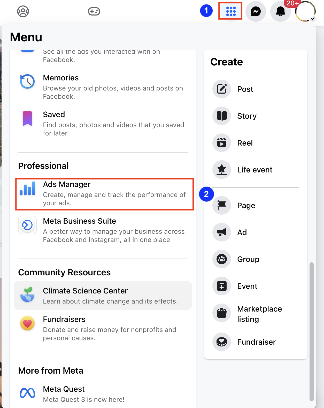
Task: Open Meta Business Suite
Action: click(104, 230)
